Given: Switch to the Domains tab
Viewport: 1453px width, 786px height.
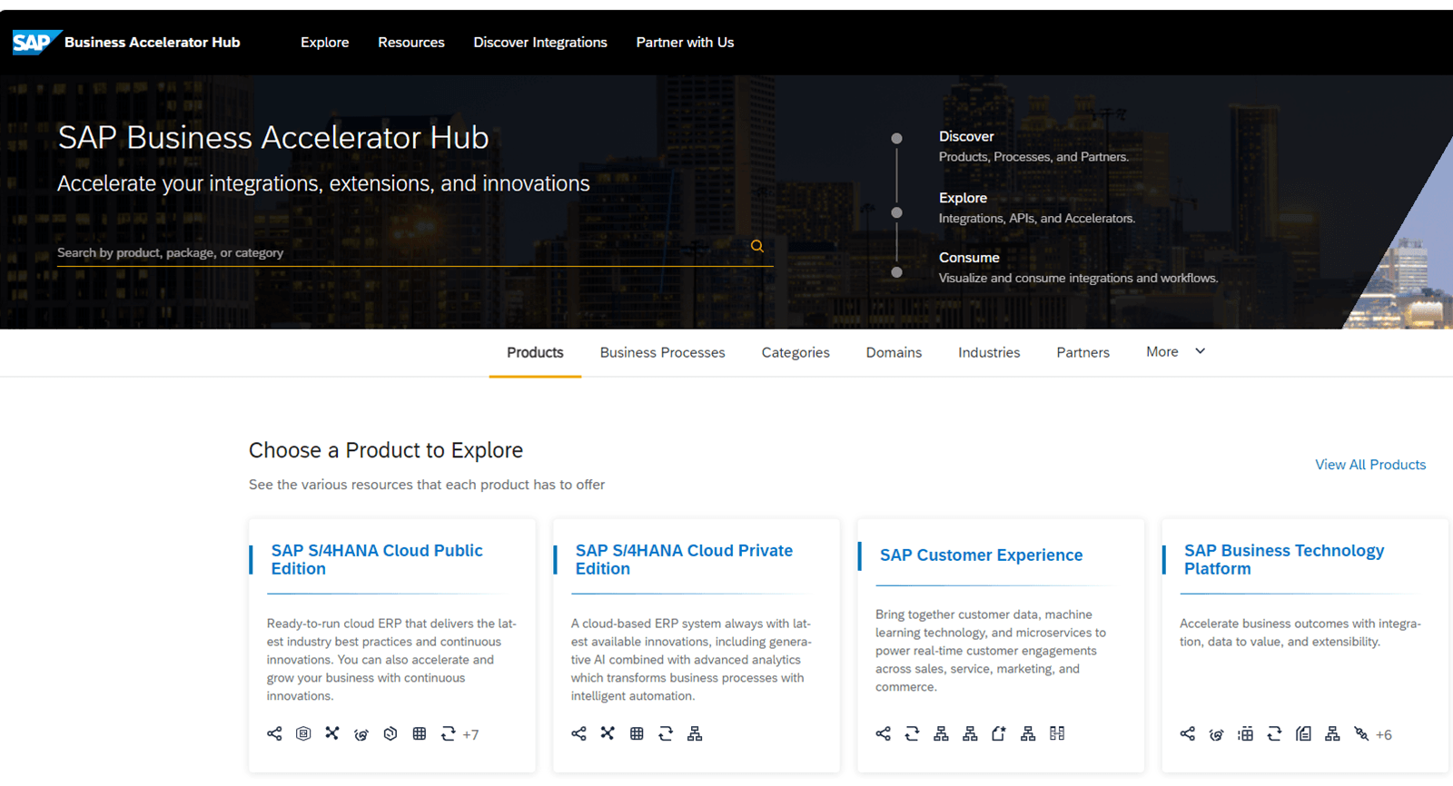Looking at the screenshot, I should [894, 352].
